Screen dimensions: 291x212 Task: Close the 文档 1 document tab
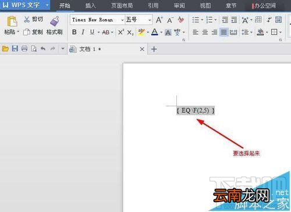click(142, 49)
